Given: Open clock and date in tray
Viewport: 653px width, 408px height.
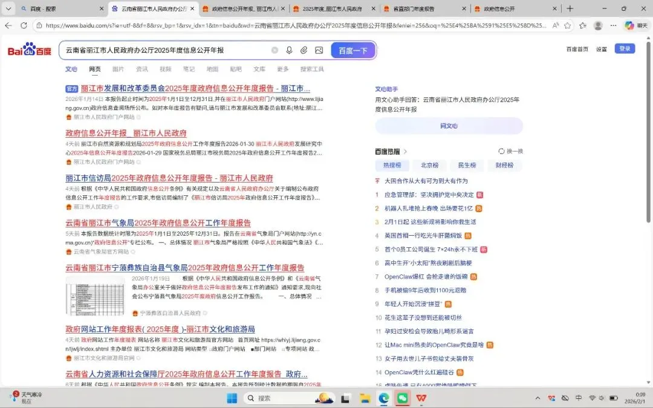Looking at the screenshot, I should point(635,398).
